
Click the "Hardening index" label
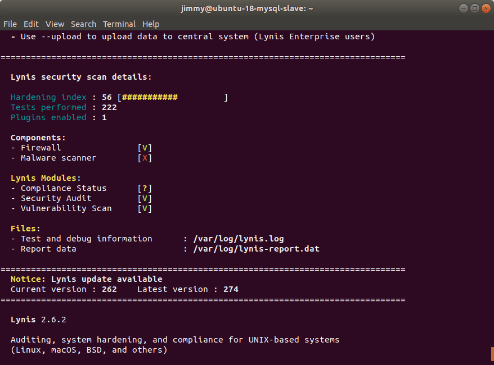[x=48, y=97]
